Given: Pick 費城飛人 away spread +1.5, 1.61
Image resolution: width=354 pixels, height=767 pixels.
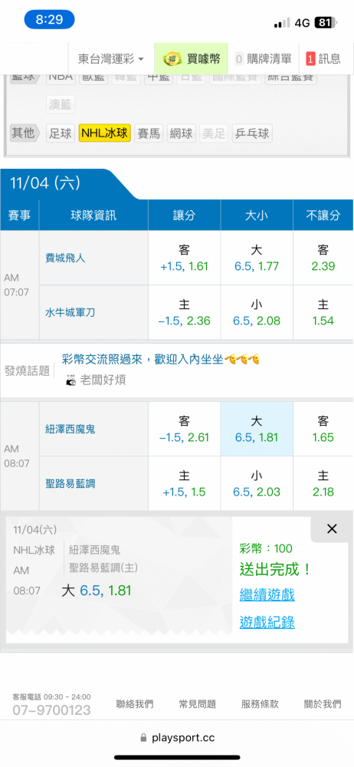Looking at the screenshot, I should tap(185, 258).
